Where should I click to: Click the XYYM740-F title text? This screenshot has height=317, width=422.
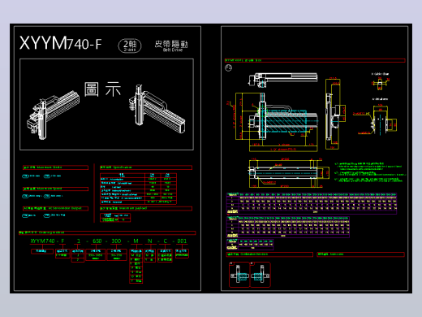(x=61, y=43)
